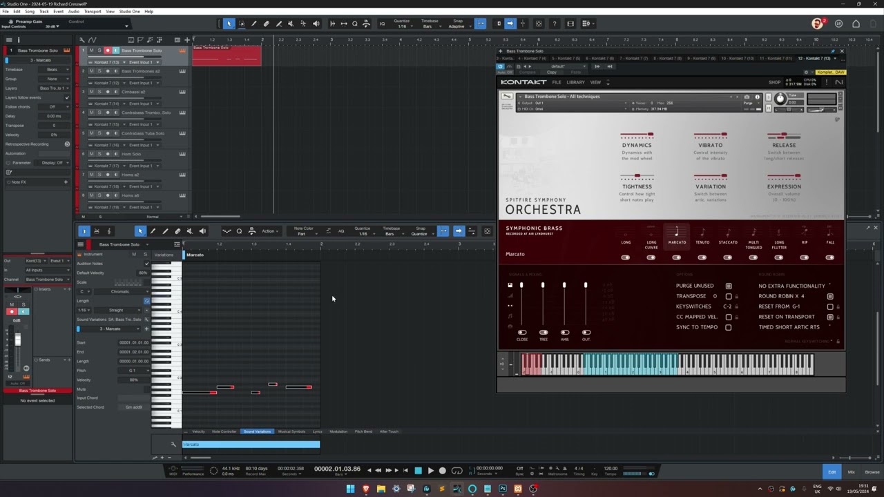884x497 pixels.
Task: Open the Chromatic scale dropdown
Action: (x=120, y=291)
